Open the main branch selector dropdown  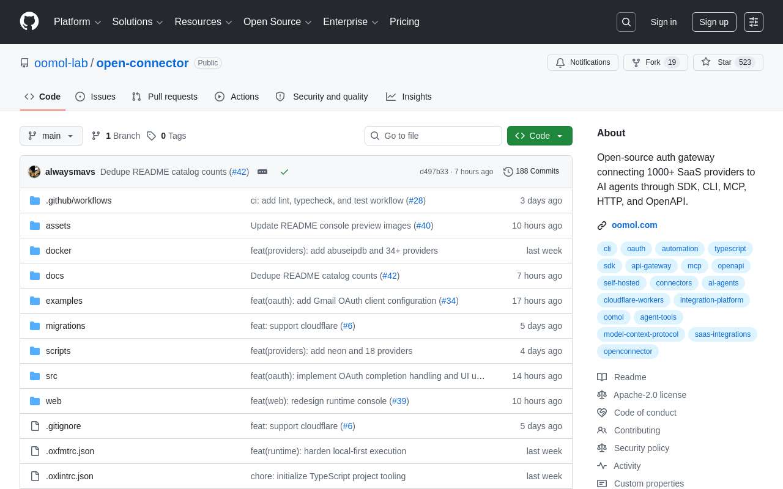click(51, 136)
